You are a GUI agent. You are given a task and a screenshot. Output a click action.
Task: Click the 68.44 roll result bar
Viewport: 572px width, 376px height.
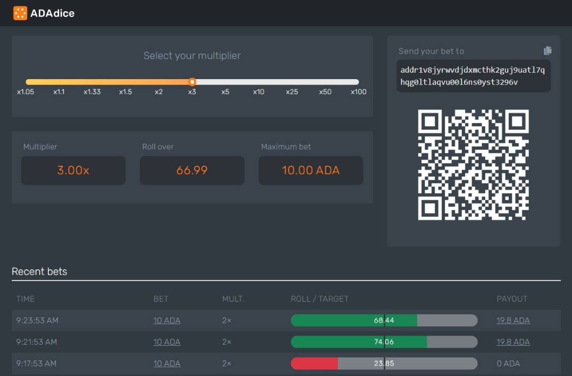coord(384,320)
